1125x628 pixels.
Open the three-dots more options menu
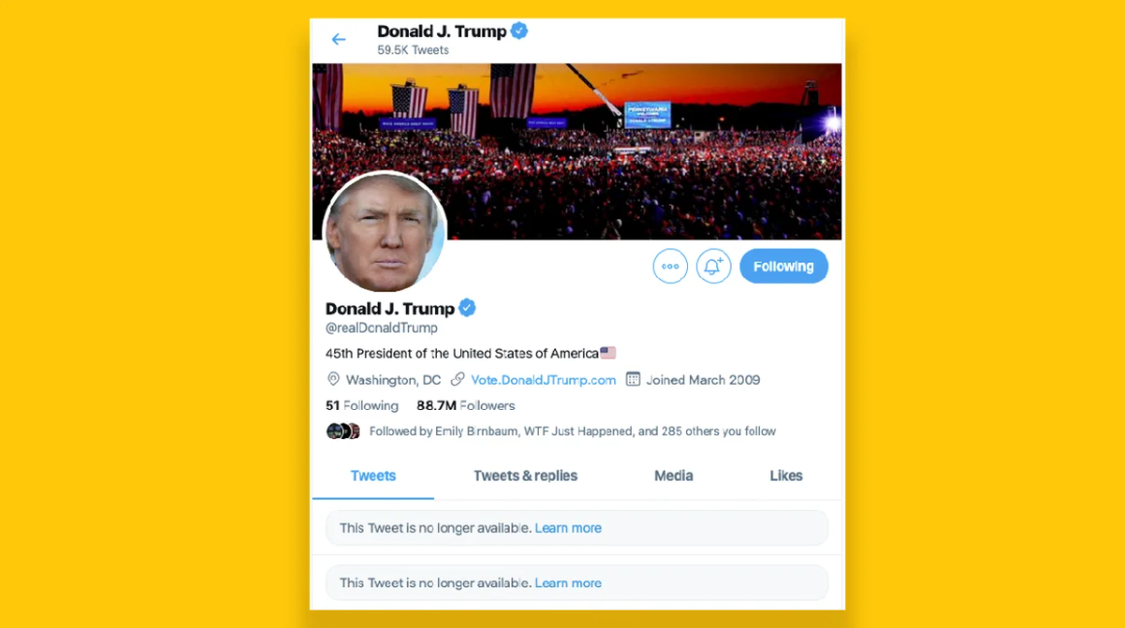(671, 267)
